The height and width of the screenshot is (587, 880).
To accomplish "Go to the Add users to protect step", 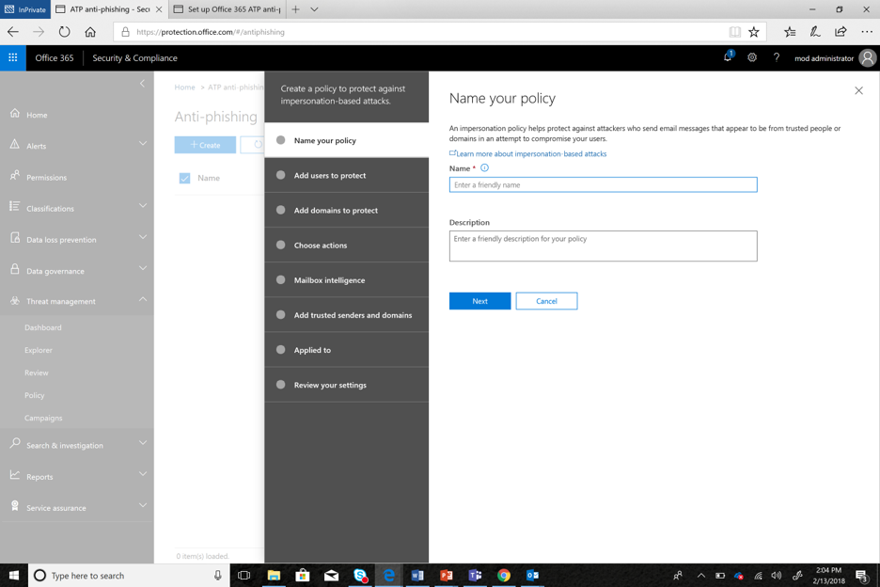I will pyautogui.click(x=346, y=175).
